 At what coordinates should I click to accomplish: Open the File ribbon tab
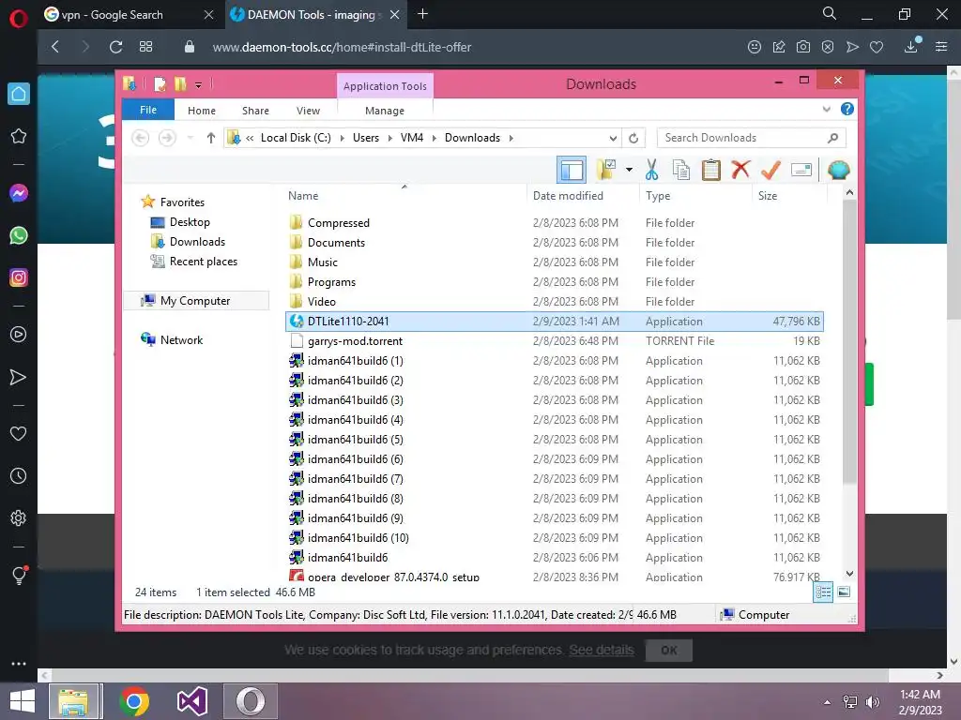(x=148, y=110)
